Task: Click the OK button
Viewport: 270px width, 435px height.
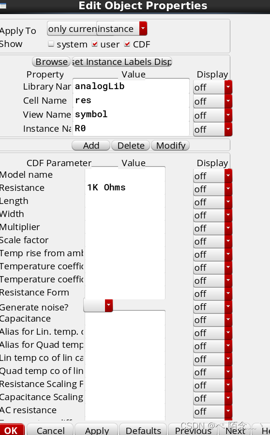Action: (x=11, y=430)
